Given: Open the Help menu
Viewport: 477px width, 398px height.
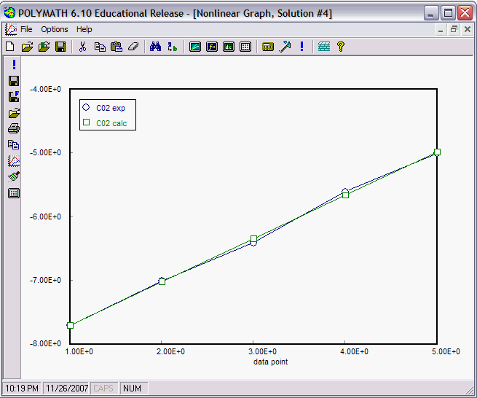Looking at the screenshot, I should pyautogui.click(x=84, y=29).
